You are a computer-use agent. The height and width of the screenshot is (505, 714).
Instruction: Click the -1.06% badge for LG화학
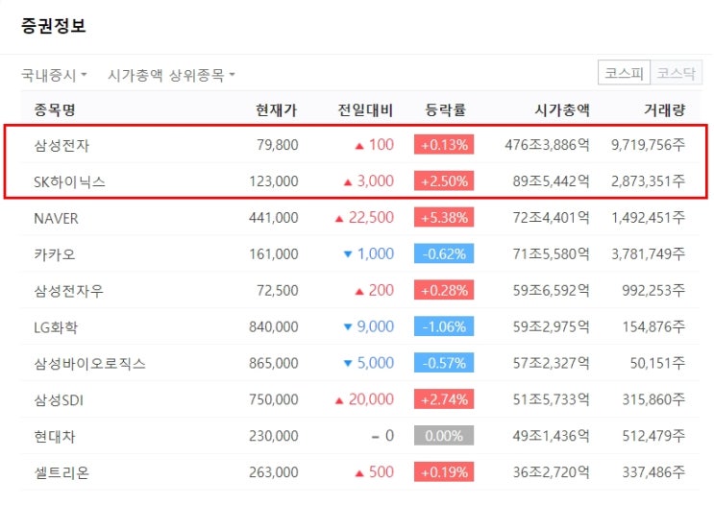point(444,326)
